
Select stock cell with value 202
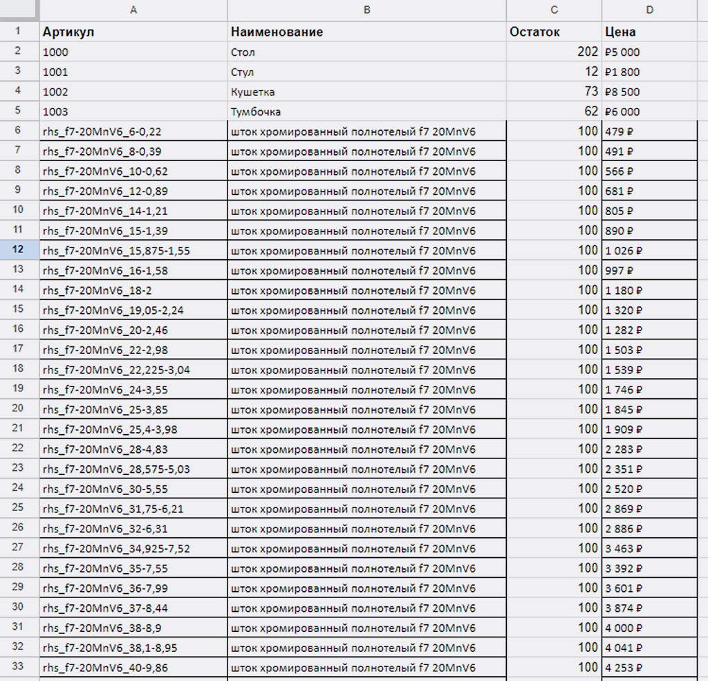(x=554, y=51)
